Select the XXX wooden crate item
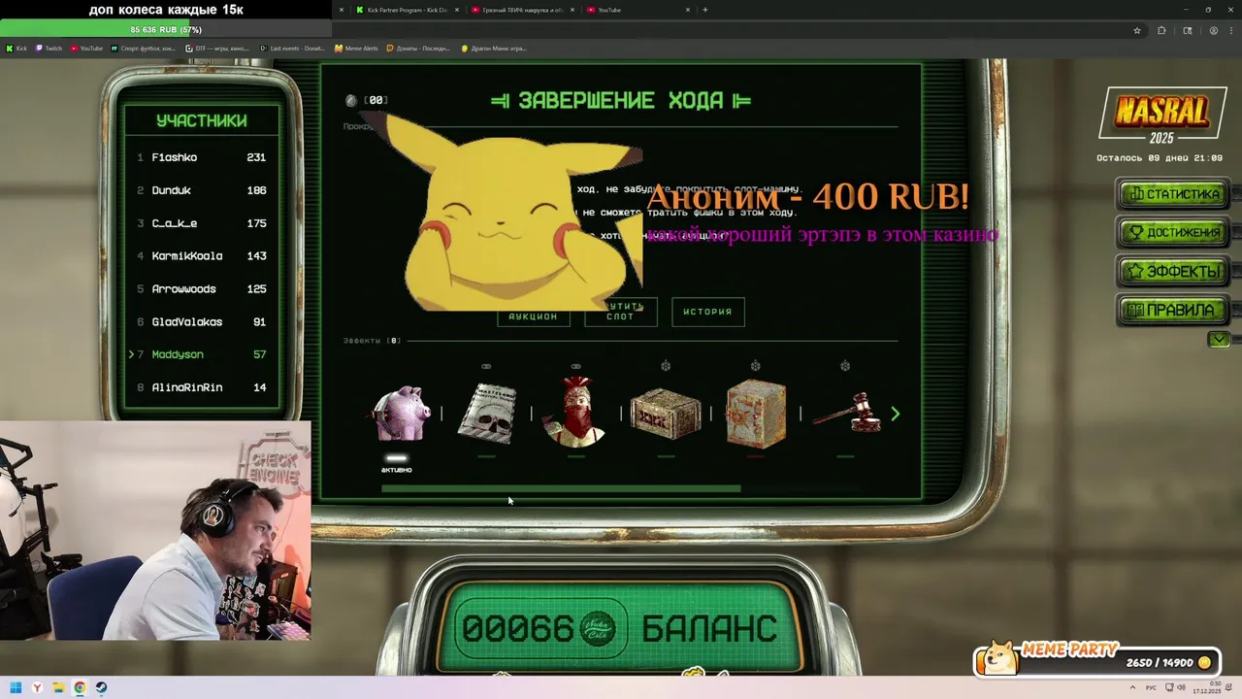The width and height of the screenshot is (1242, 699). click(666, 415)
